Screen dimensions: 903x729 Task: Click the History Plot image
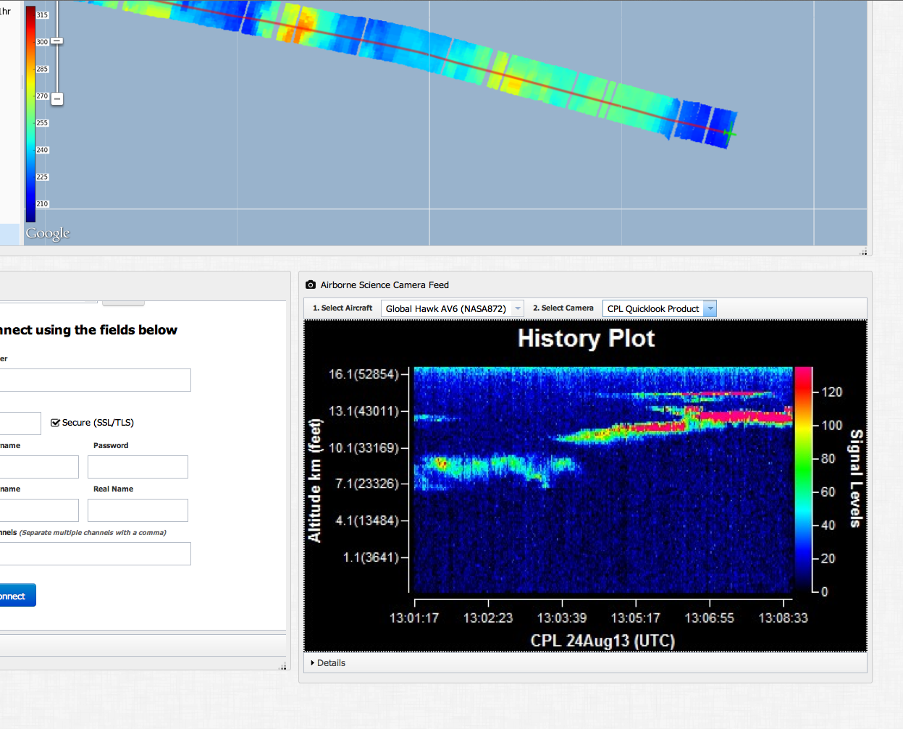585,485
